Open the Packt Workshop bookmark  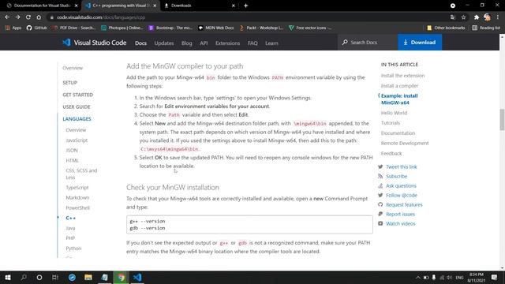coord(261,28)
